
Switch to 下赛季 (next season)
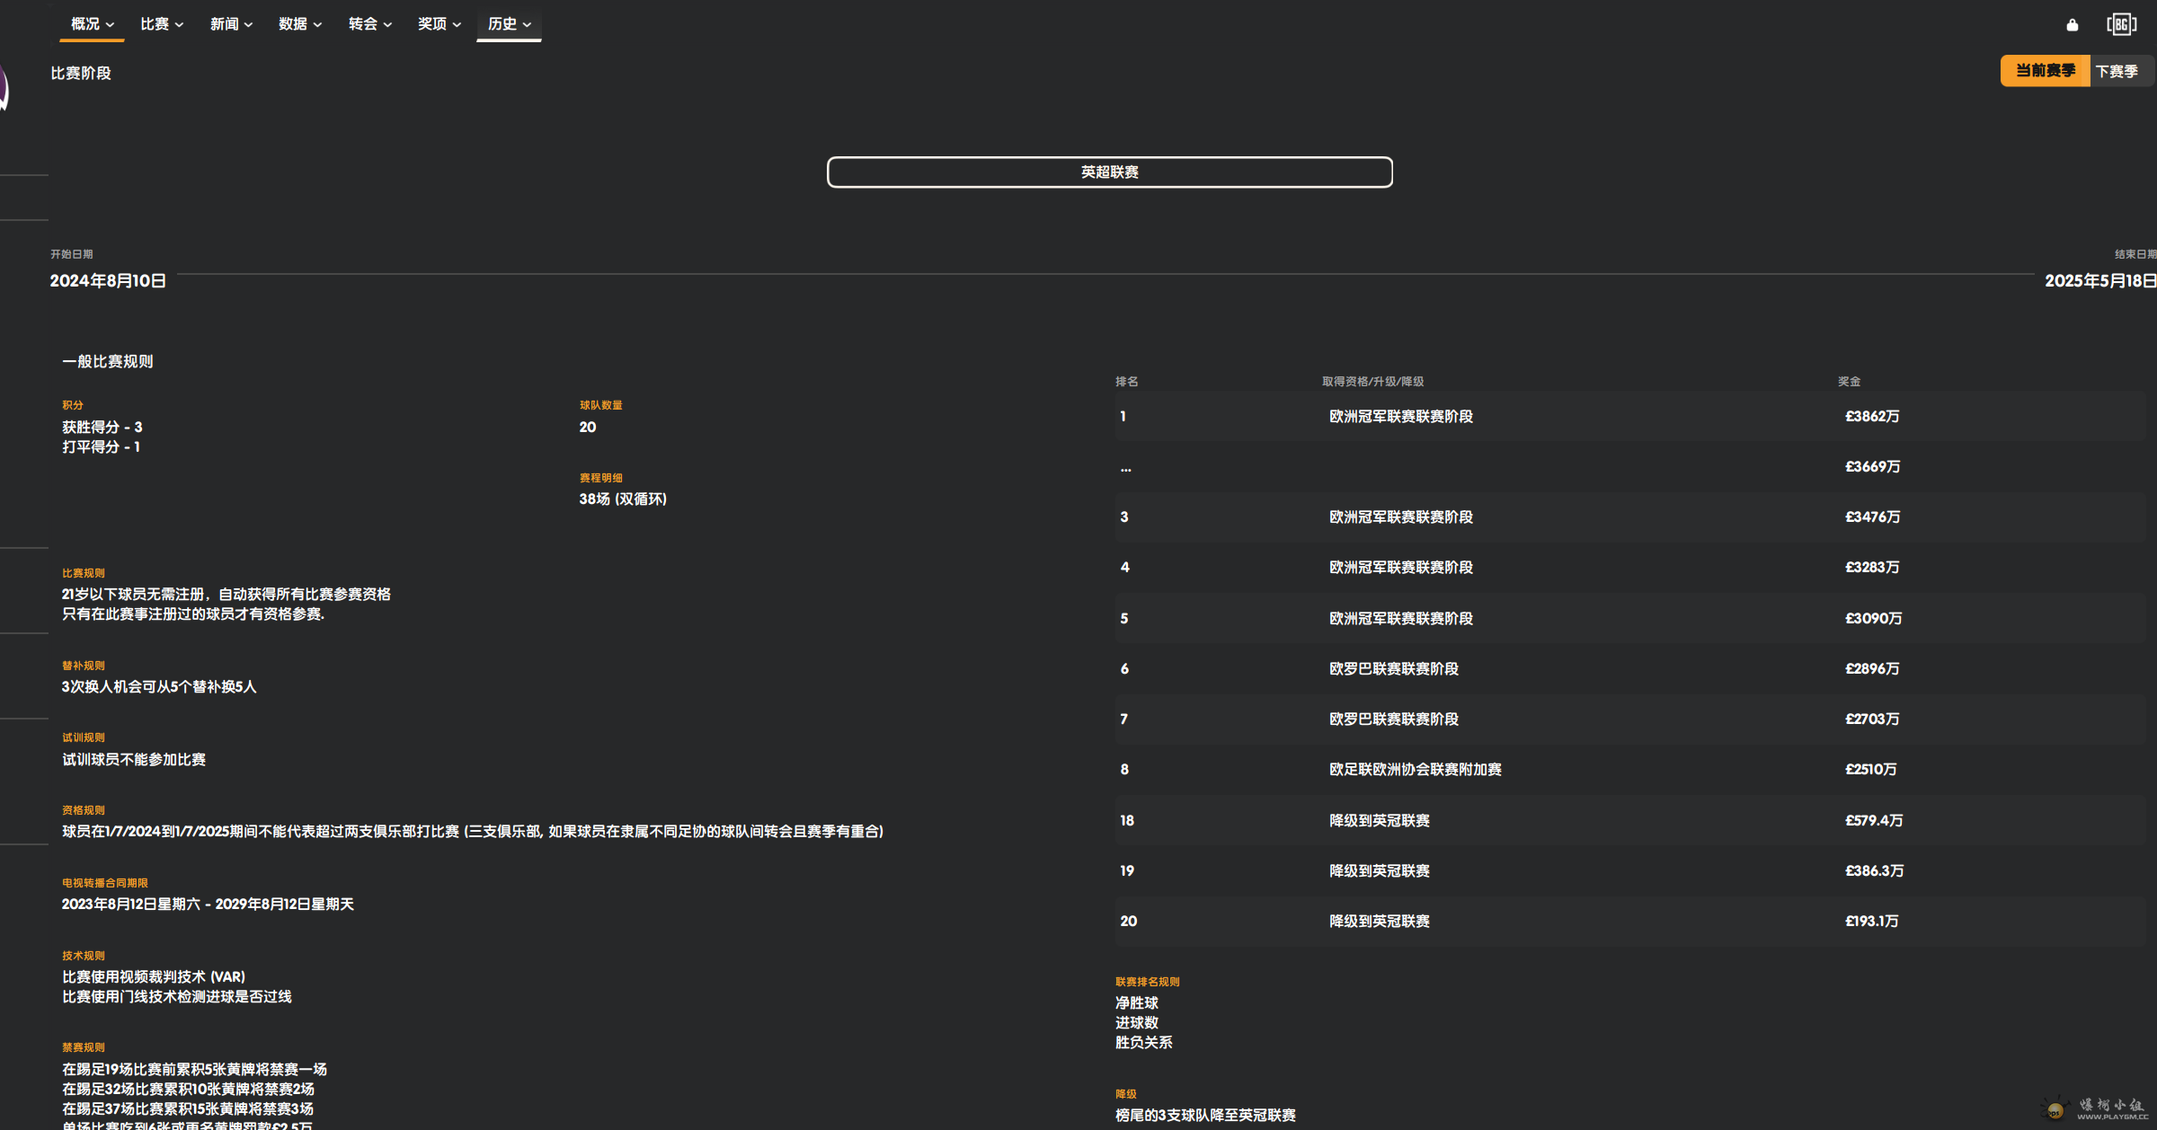click(x=2117, y=71)
